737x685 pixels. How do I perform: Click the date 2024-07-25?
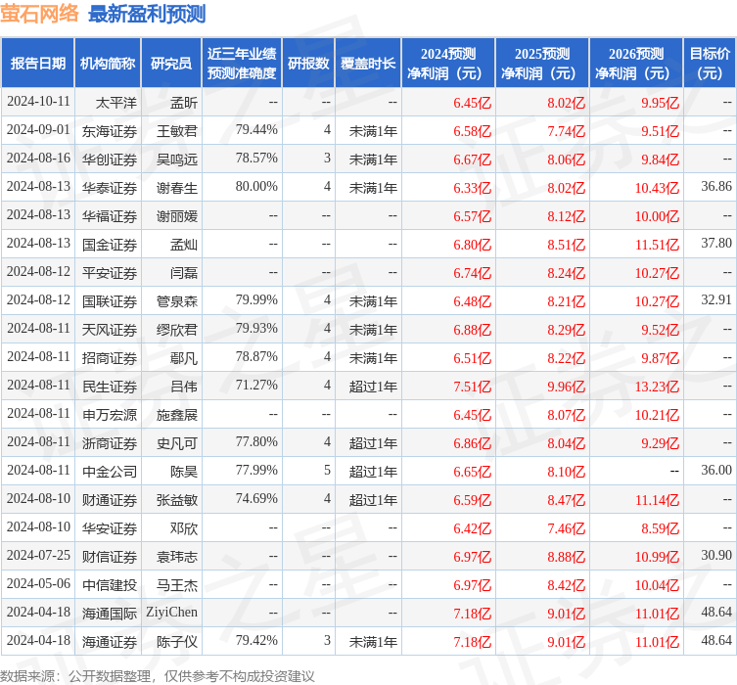38,555
